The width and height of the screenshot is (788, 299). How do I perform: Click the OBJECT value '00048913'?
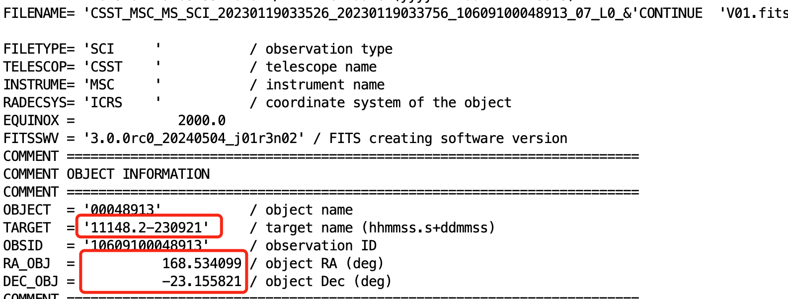point(123,210)
